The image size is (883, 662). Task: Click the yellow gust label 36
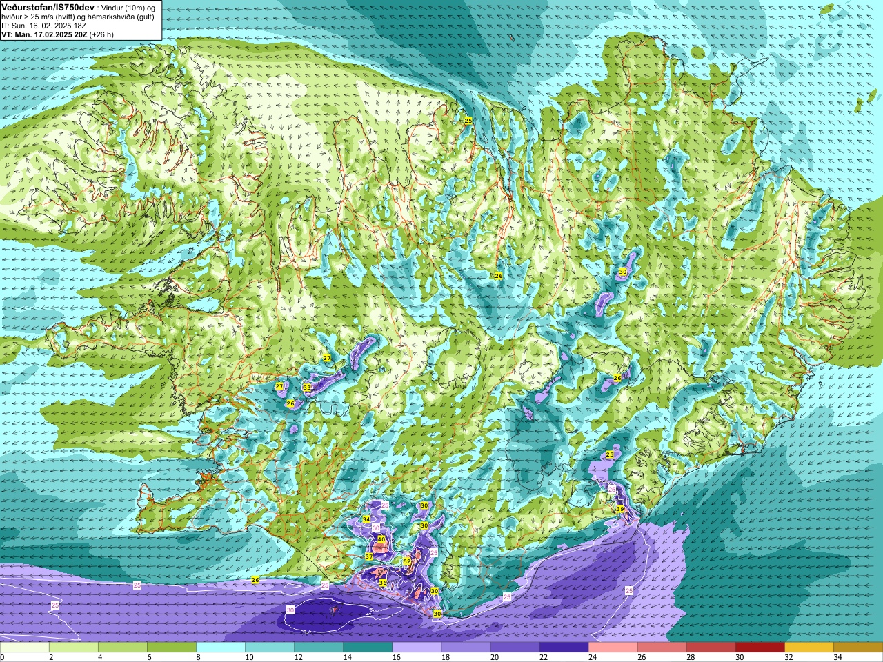pyautogui.click(x=383, y=583)
